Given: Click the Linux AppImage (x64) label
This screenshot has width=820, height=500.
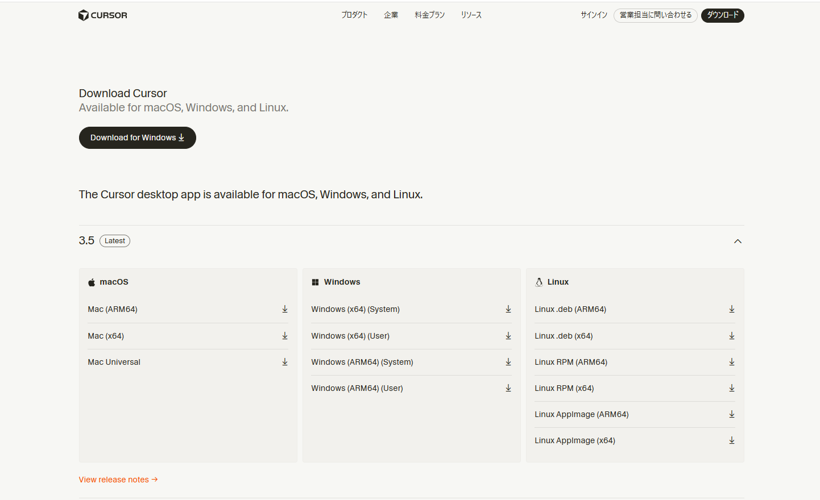Looking at the screenshot, I should (575, 440).
